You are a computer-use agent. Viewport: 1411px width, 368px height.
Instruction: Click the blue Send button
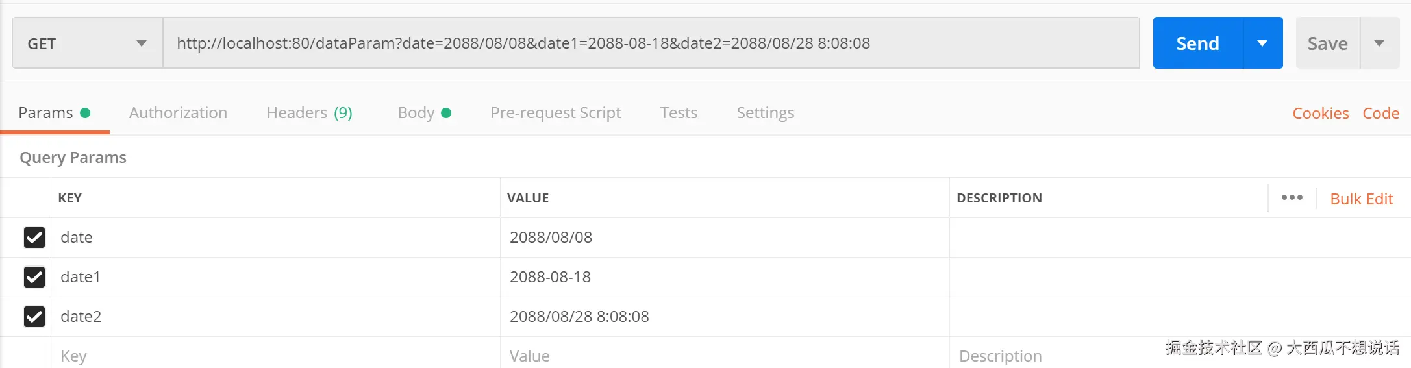click(1197, 43)
